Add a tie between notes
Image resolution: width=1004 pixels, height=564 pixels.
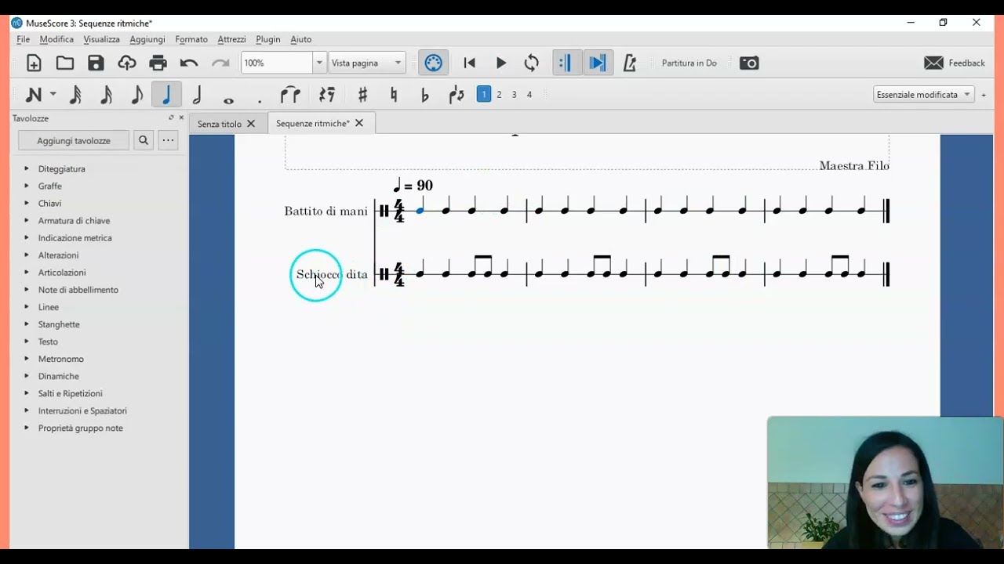tap(290, 95)
